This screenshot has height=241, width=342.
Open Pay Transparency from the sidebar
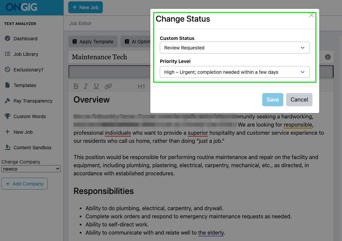coord(7,101)
